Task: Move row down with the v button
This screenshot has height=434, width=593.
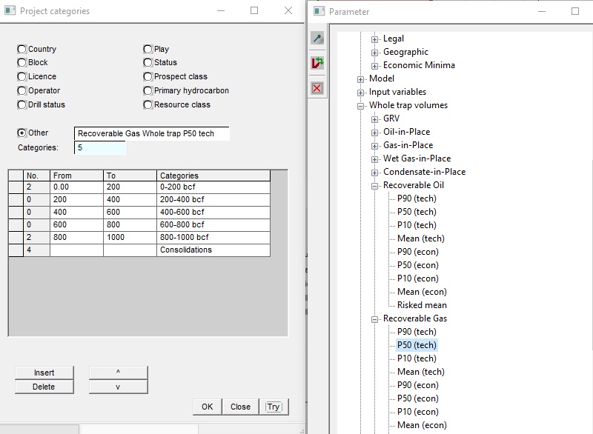Action: (118, 387)
